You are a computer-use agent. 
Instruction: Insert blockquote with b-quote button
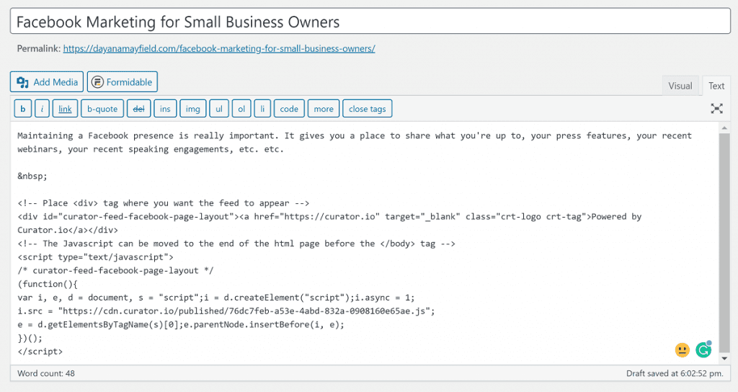tap(102, 109)
